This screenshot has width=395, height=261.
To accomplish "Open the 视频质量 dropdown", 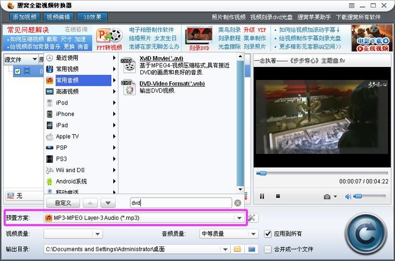I will pyautogui.click(x=98, y=234).
